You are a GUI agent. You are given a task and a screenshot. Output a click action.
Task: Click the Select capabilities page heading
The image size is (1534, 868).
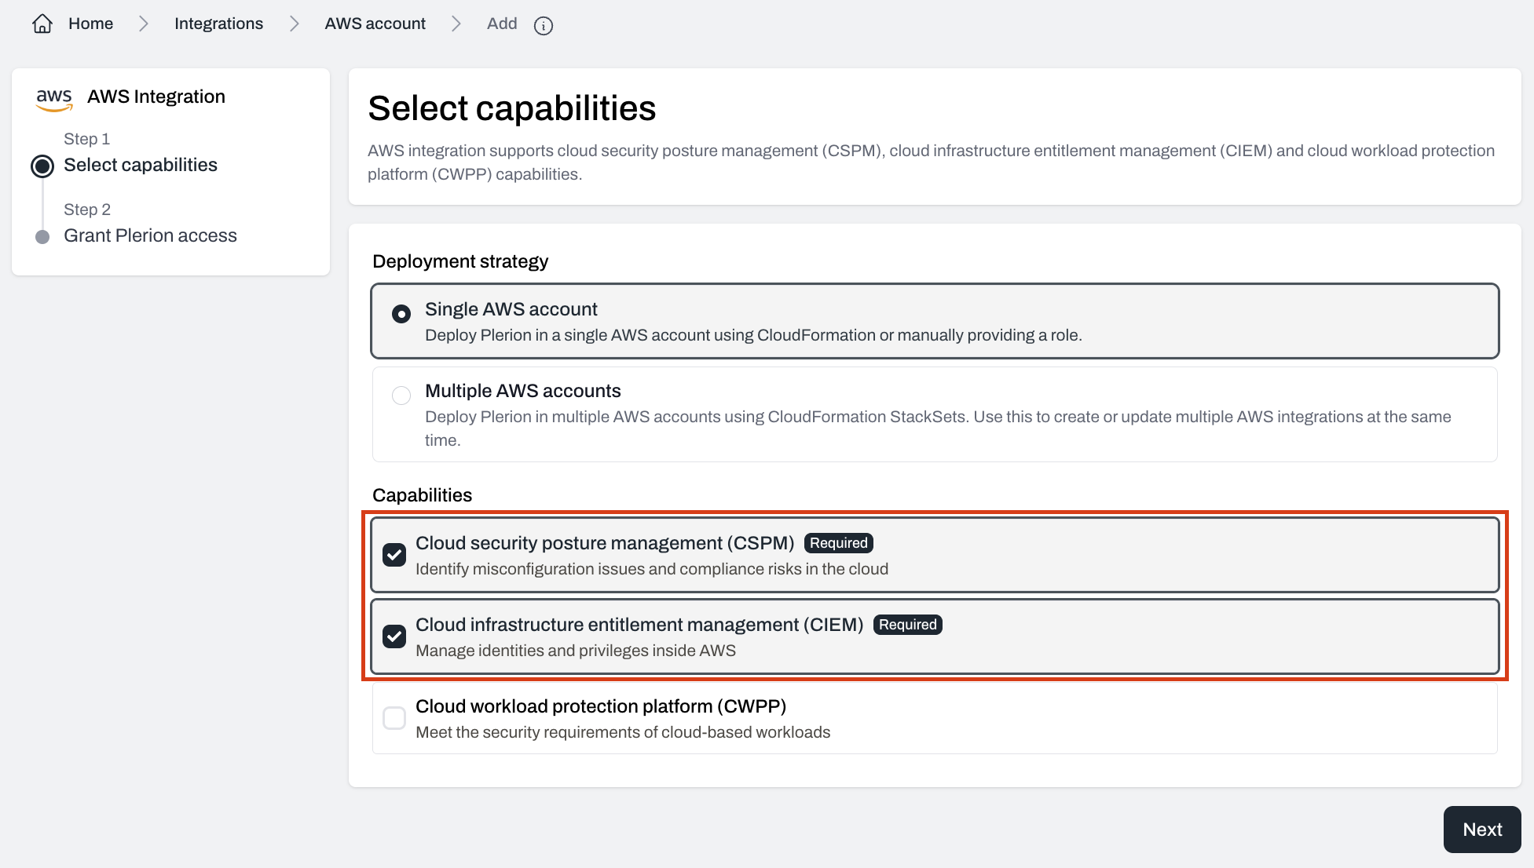pyautogui.click(x=512, y=108)
